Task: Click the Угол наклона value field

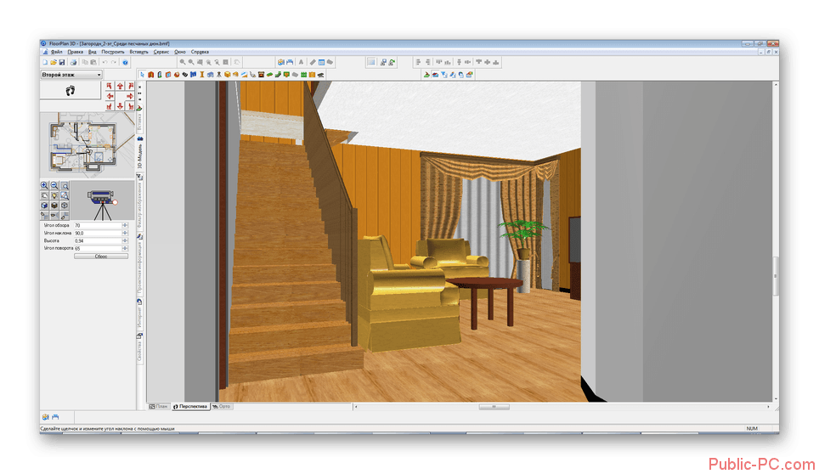Action: pos(98,234)
